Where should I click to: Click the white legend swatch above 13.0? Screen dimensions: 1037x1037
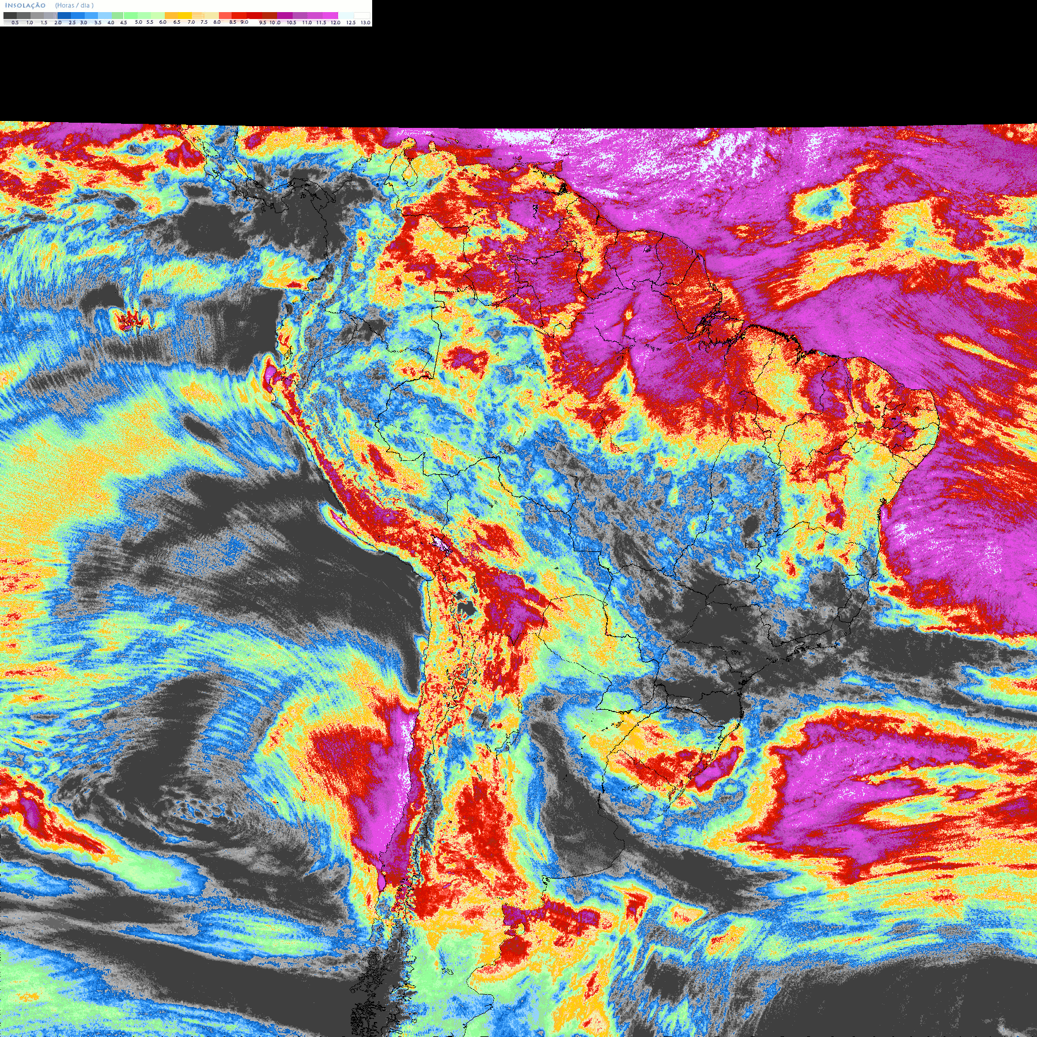[362, 16]
